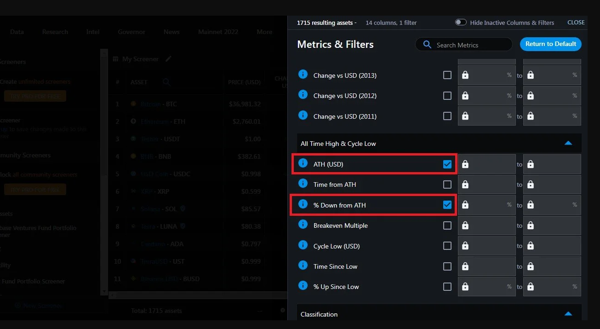This screenshot has height=329, width=600.
Task: Click lock icon in Time from ATH minimum field
Action: tap(465, 185)
